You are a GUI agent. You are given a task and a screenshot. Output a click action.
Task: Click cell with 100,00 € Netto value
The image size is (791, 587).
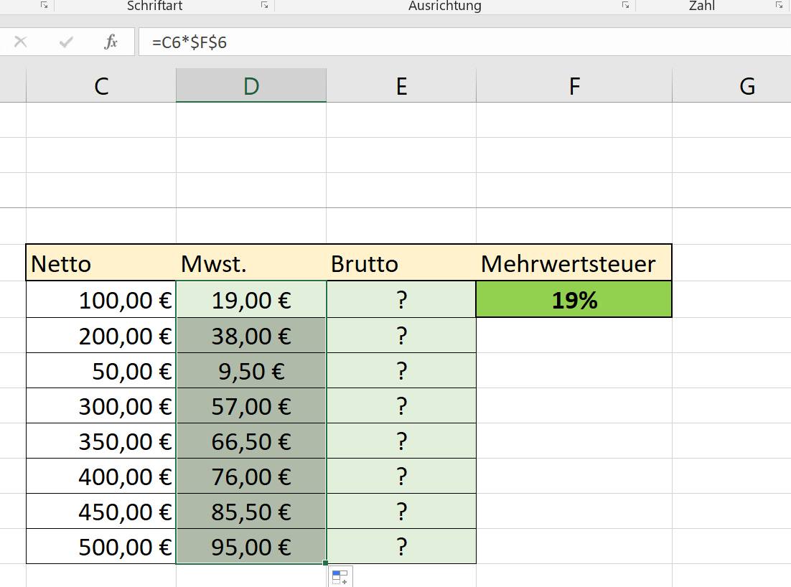tap(101, 299)
